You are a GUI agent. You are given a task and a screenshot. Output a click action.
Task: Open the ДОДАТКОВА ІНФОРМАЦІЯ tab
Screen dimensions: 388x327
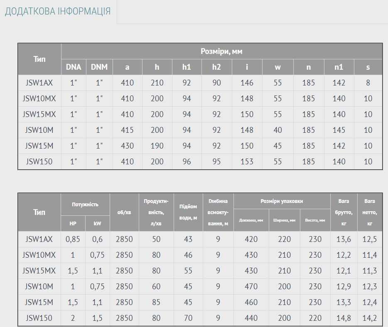(58, 12)
